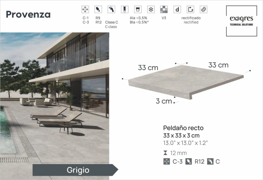Click the Provenza collection title

[28, 14]
